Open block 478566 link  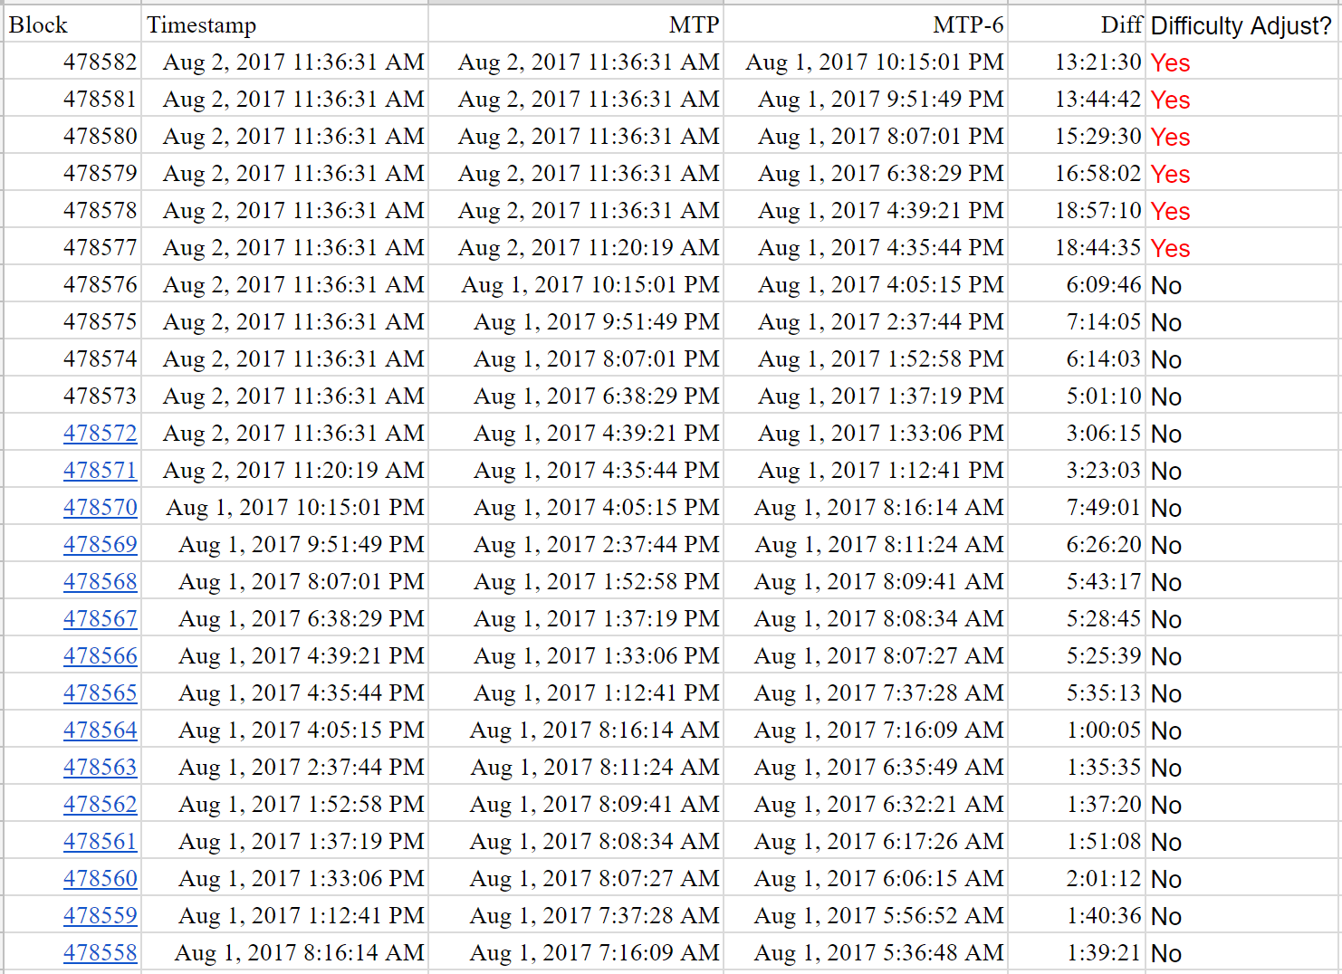101,656
